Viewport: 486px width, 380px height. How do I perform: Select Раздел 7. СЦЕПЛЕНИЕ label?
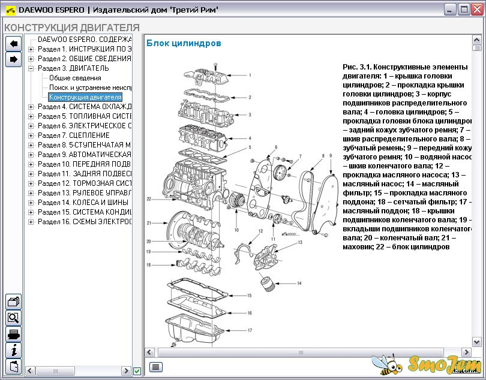click(x=73, y=135)
